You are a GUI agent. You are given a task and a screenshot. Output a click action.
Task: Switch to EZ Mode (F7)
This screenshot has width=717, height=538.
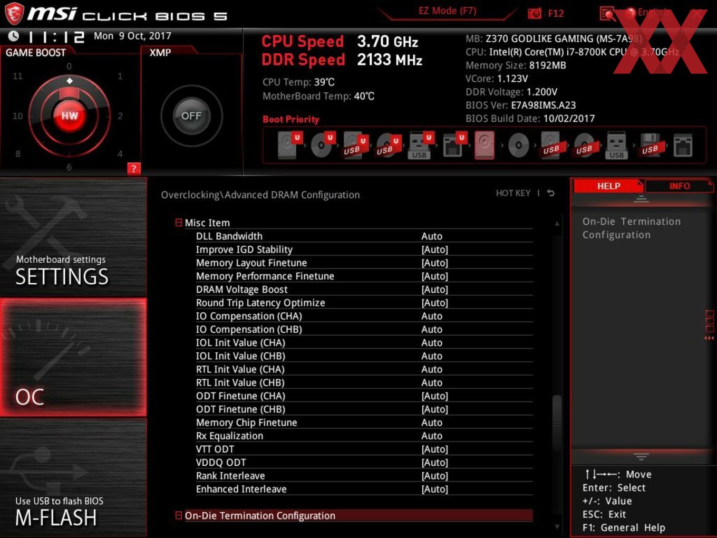447,11
